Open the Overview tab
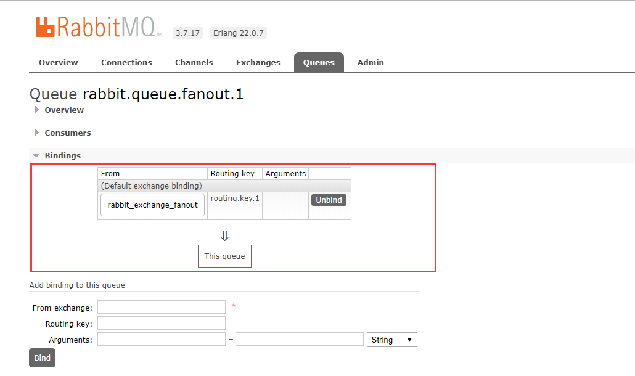The height and width of the screenshot is (376, 635). [x=59, y=62]
